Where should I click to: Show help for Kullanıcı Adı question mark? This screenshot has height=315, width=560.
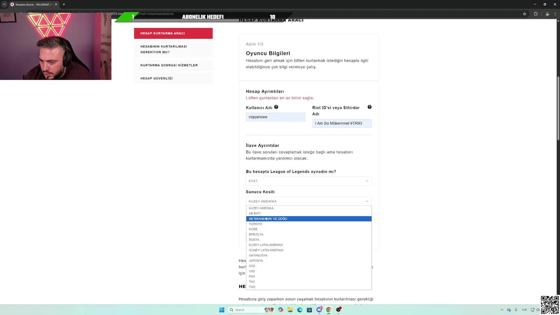276,107
